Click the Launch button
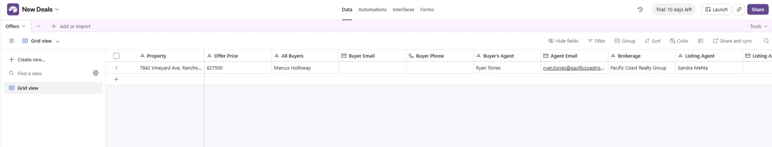The image size is (772, 147). pyautogui.click(x=716, y=9)
